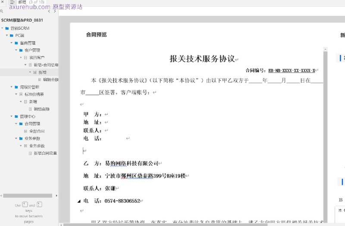Click the SCRM原型&PRD_0831 project title
Image resolution: width=345 pixels, height=226 pixels.
pos(22,20)
